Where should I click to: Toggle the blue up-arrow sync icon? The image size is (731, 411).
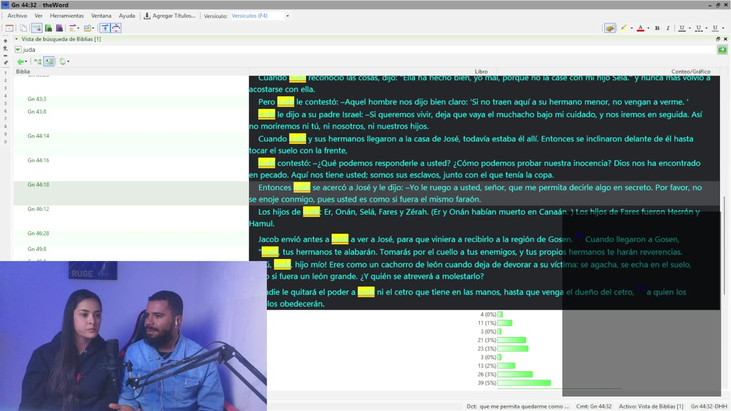[x=105, y=28]
